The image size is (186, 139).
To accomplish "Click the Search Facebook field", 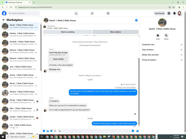I will pos(24,13).
